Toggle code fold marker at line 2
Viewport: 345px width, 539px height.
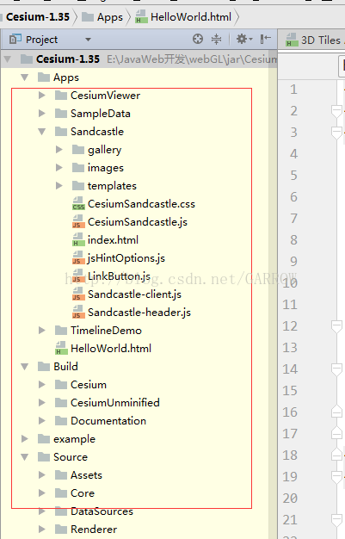coord(336,111)
